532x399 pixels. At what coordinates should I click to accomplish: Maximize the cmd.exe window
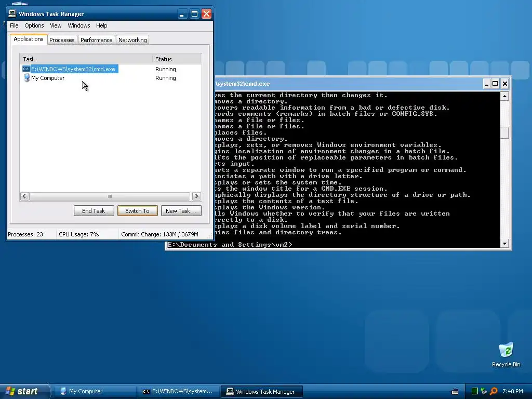tap(495, 84)
